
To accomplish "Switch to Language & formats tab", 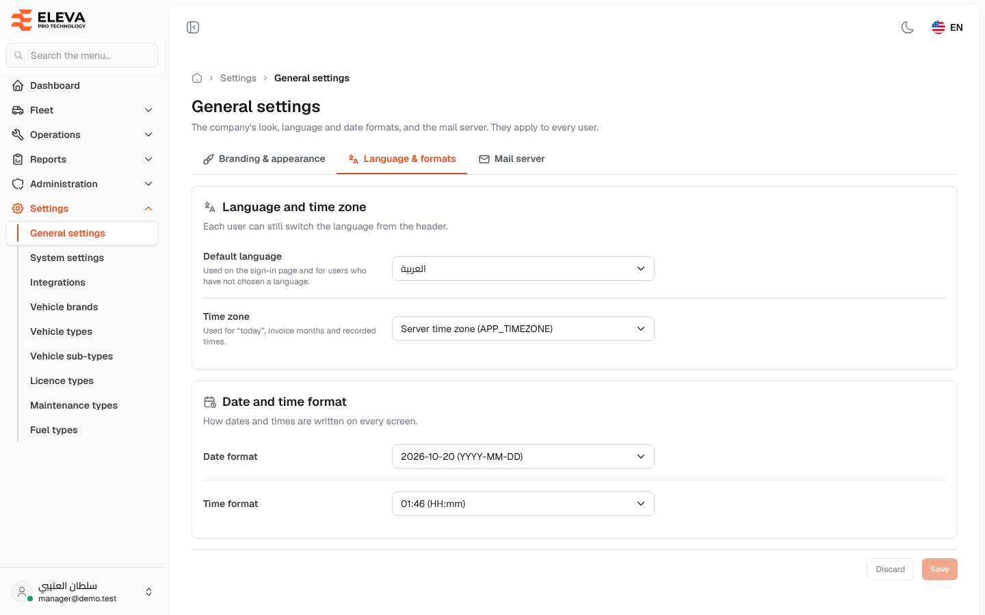I will click(402, 159).
